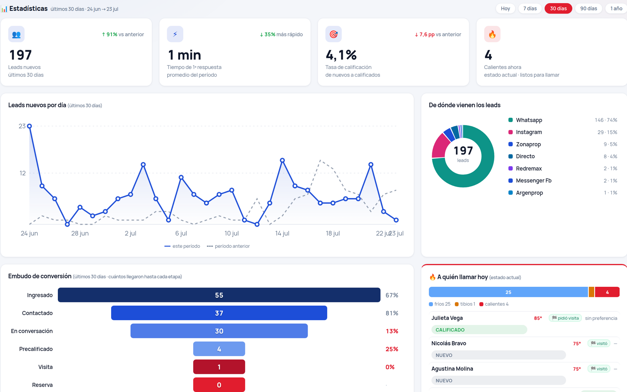
Task: Select the 7 días range
Action: pyautogui.click(x=530, y=8)
